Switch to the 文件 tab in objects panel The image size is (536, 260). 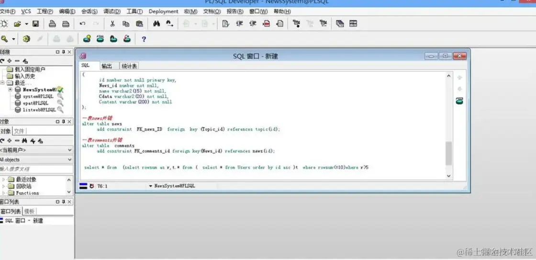pyautogui.click(x=19, y=131)
